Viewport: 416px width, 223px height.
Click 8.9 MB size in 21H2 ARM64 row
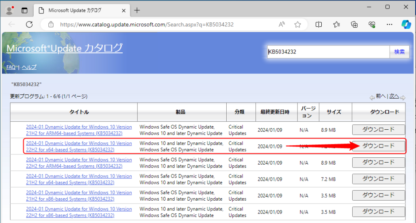pos(328,130)
